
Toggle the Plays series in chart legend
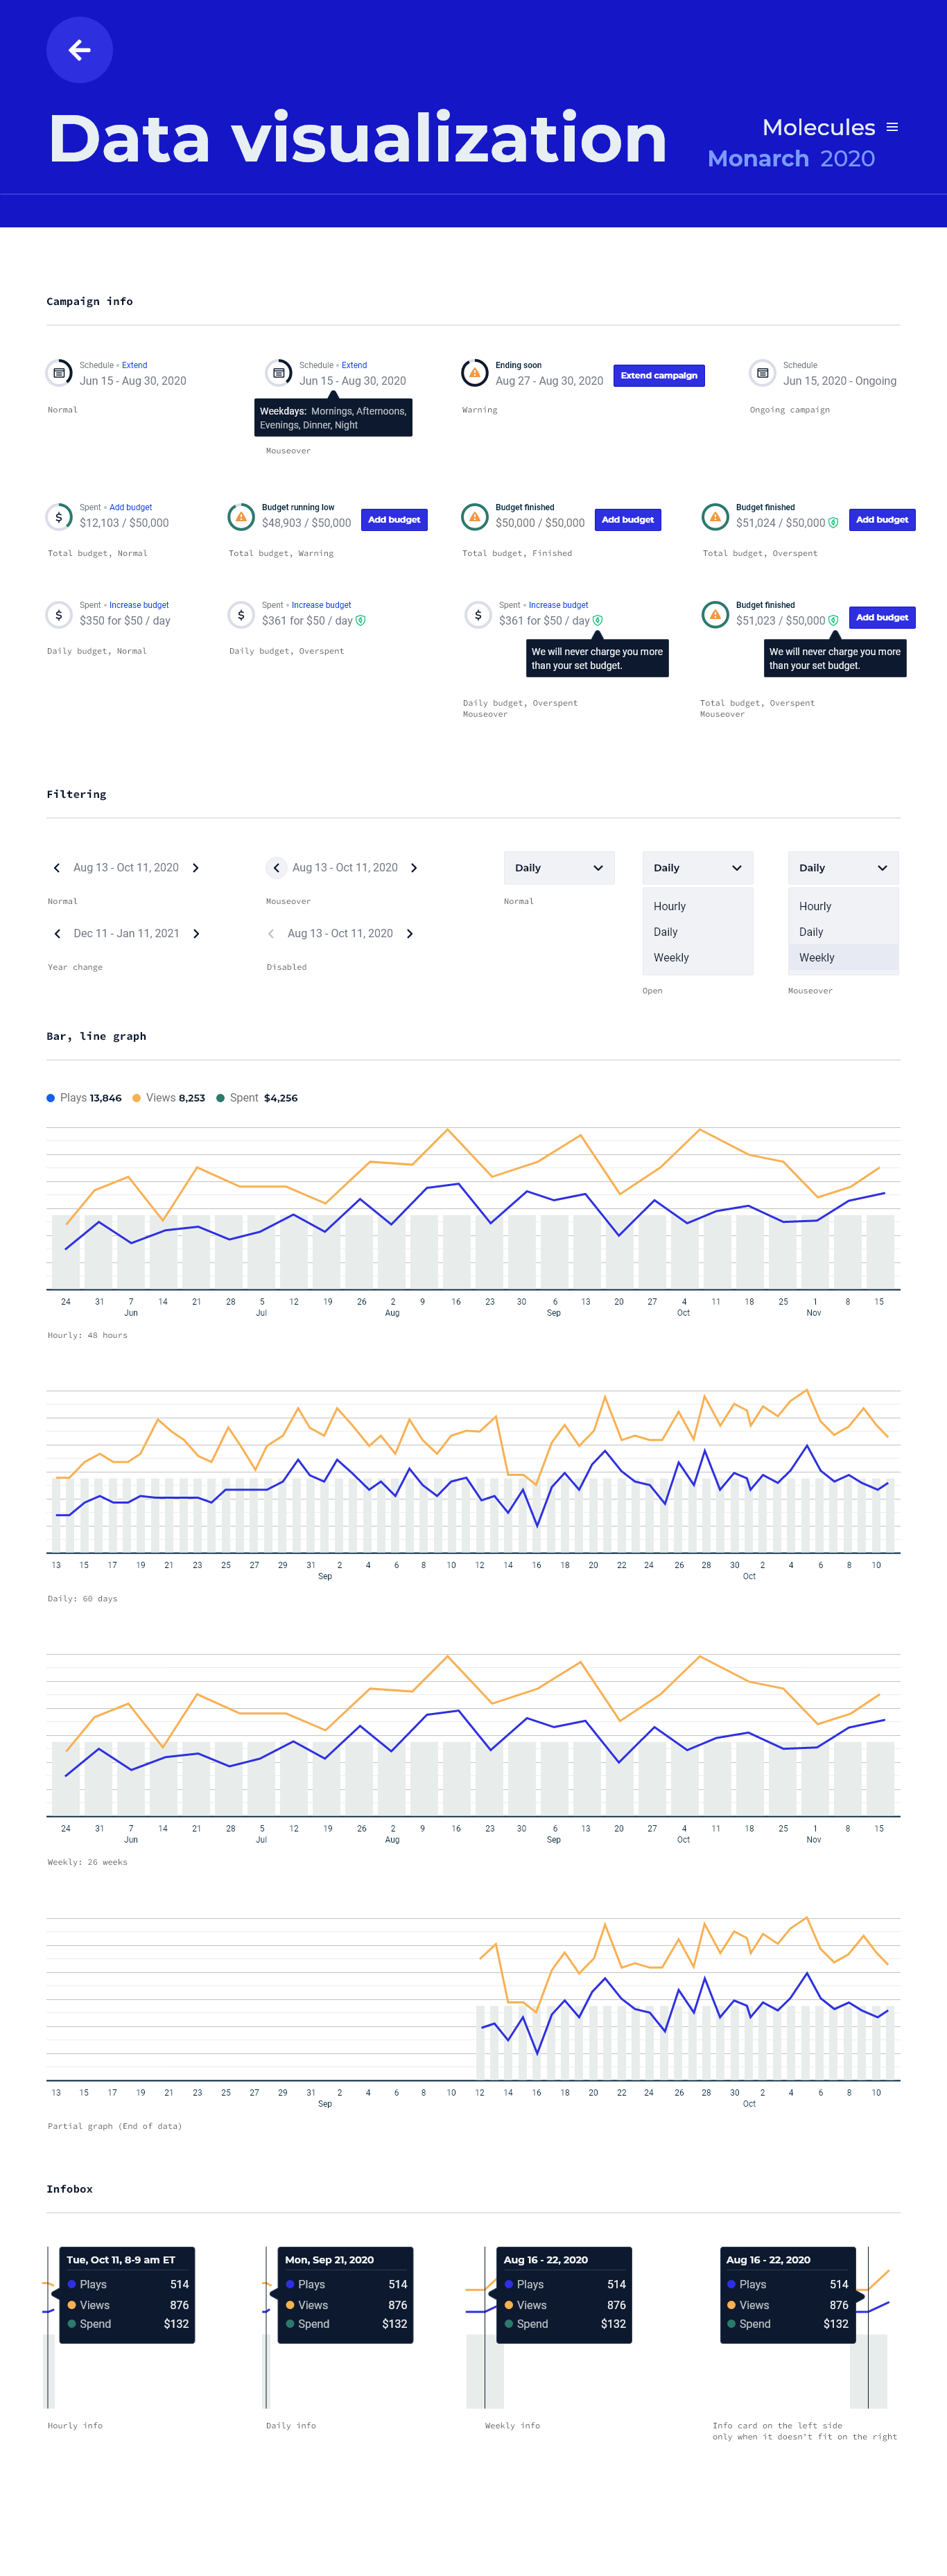click(84, 1098)
